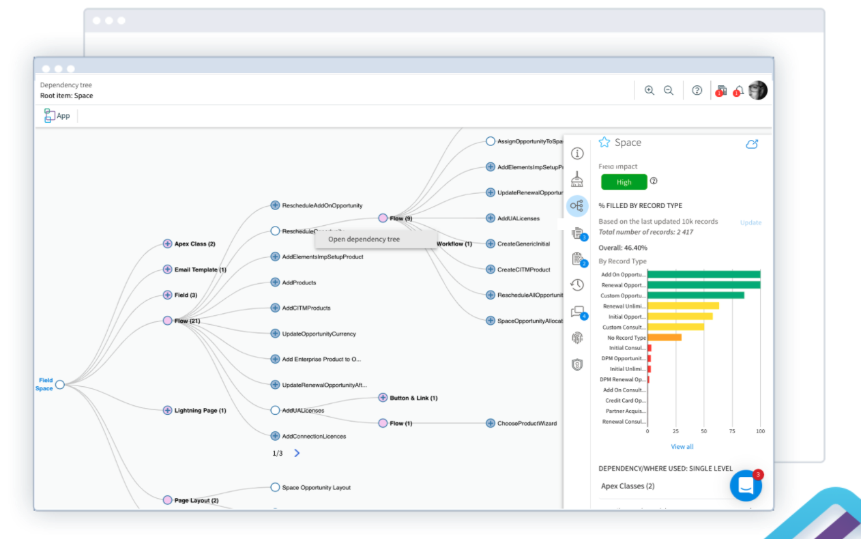This screenshot has width=861, height=539.
Task: Go to next page arrow beside 1/3
Action: [297, 453]
